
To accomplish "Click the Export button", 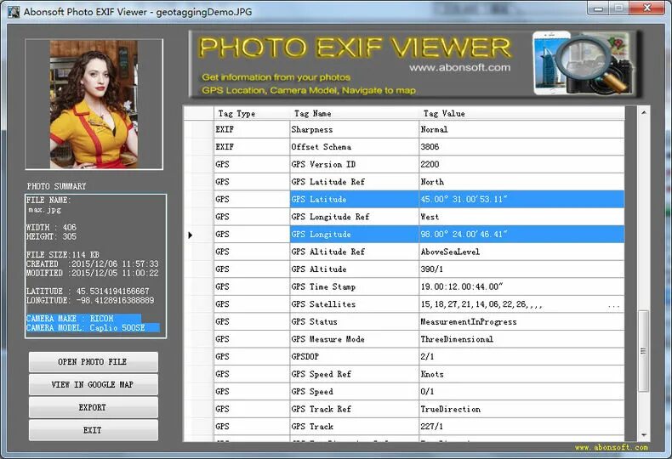I will click(93, 408).
